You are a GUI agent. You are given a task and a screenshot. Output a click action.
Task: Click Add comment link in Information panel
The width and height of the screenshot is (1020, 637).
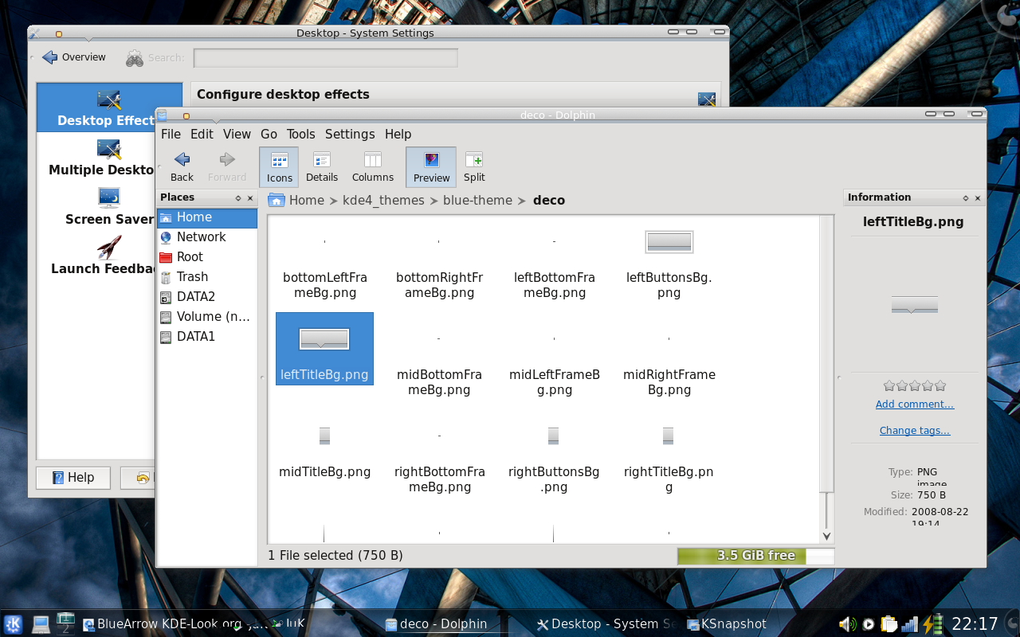click(915, 404)
